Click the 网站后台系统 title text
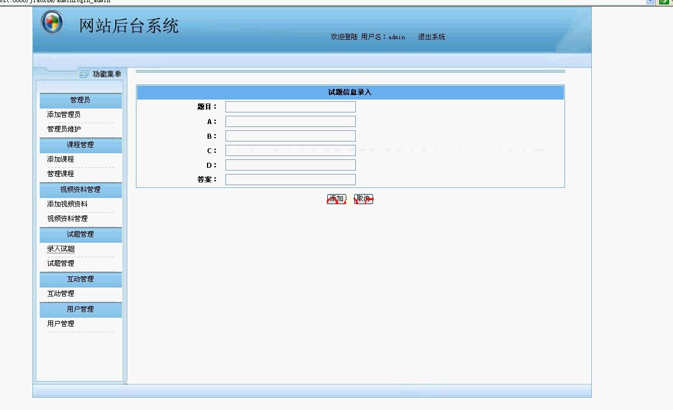The height and width of the screenshot is (410, 673). point(129,26)
